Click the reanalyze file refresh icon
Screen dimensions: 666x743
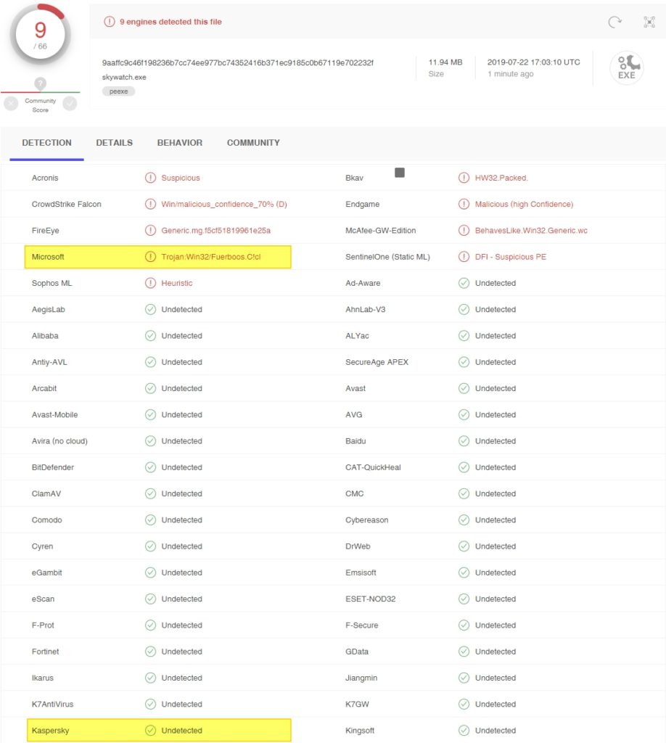pyautogui.click(x=614, y=22)
